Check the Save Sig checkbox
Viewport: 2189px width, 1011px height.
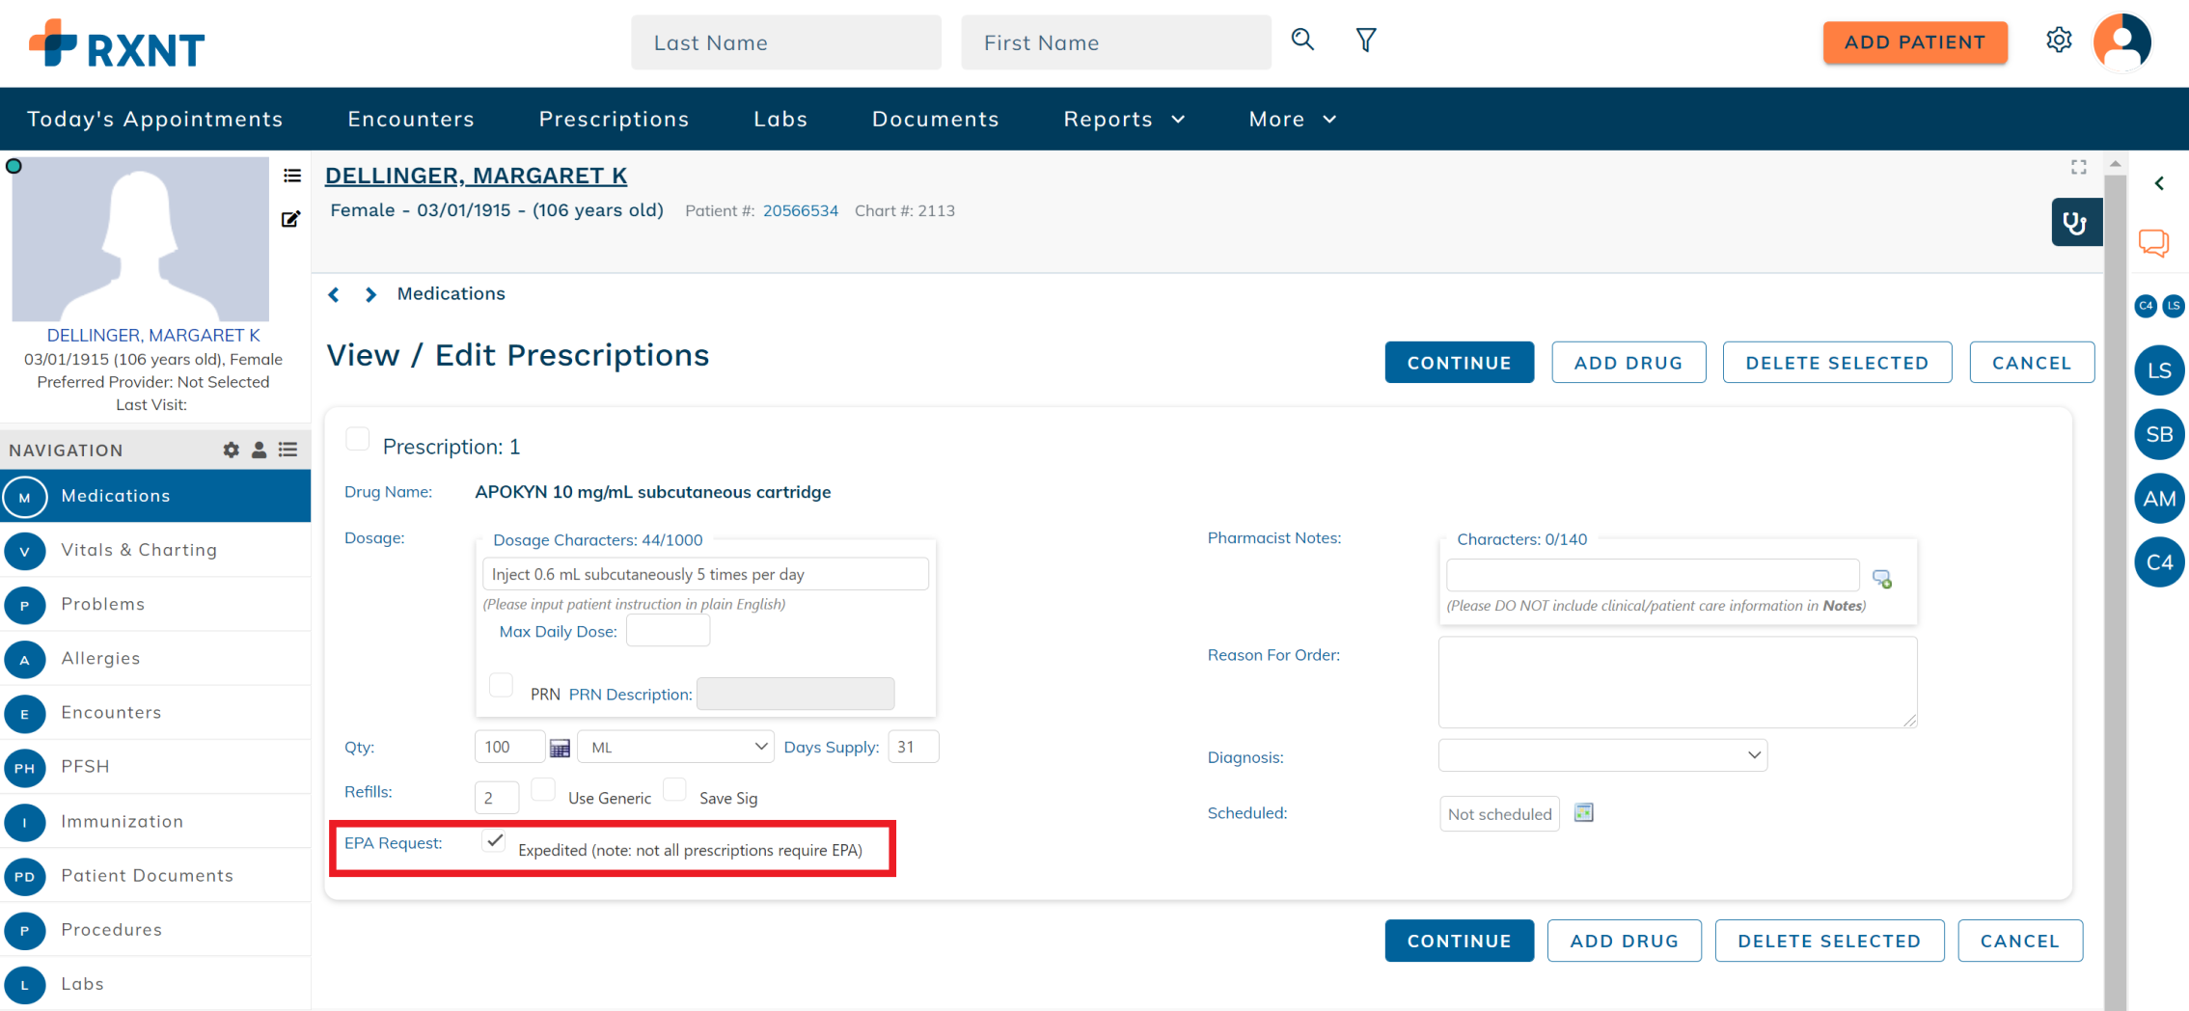(675, 789)
